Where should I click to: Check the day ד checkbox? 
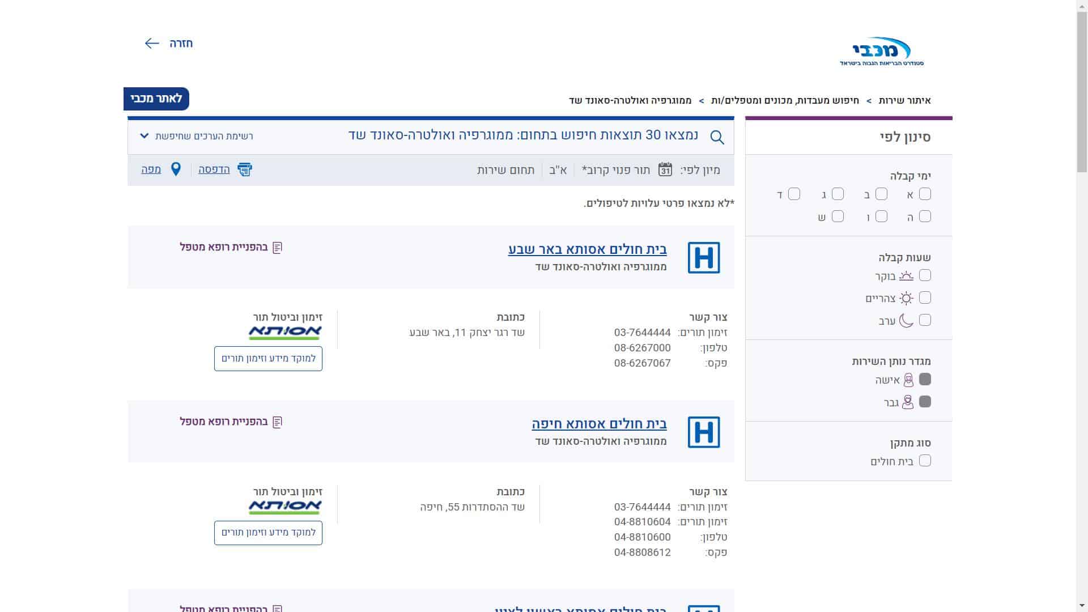point(794,194)
